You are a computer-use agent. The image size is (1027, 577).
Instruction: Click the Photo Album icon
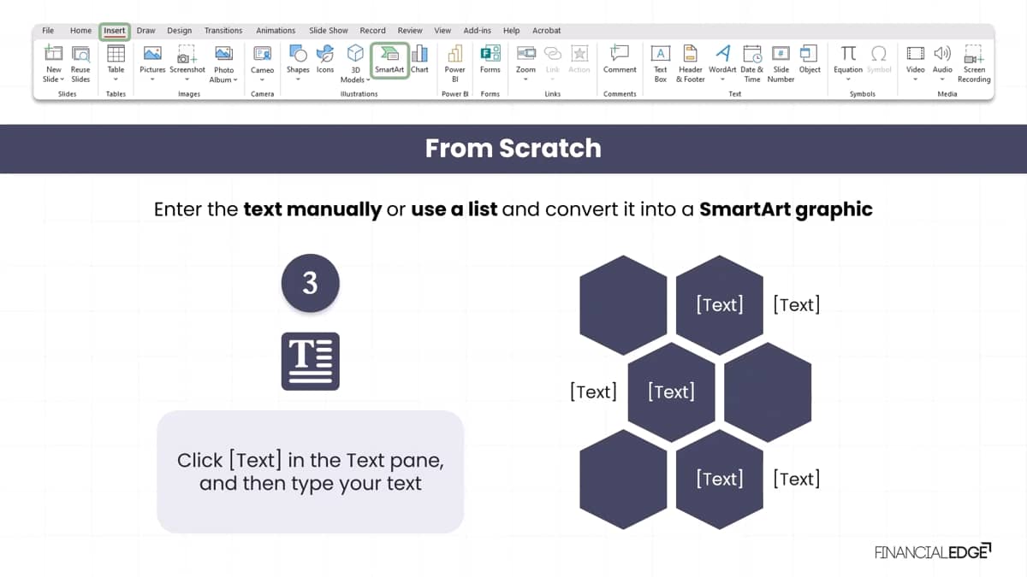click(x=223, y=54)
